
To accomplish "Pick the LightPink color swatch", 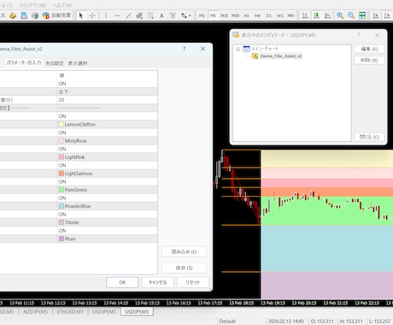I will (x=62, y=157).
